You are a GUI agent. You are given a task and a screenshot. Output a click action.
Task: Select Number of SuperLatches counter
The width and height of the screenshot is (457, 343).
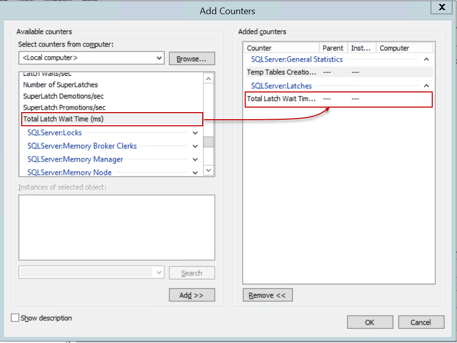[x=61, y=84]
